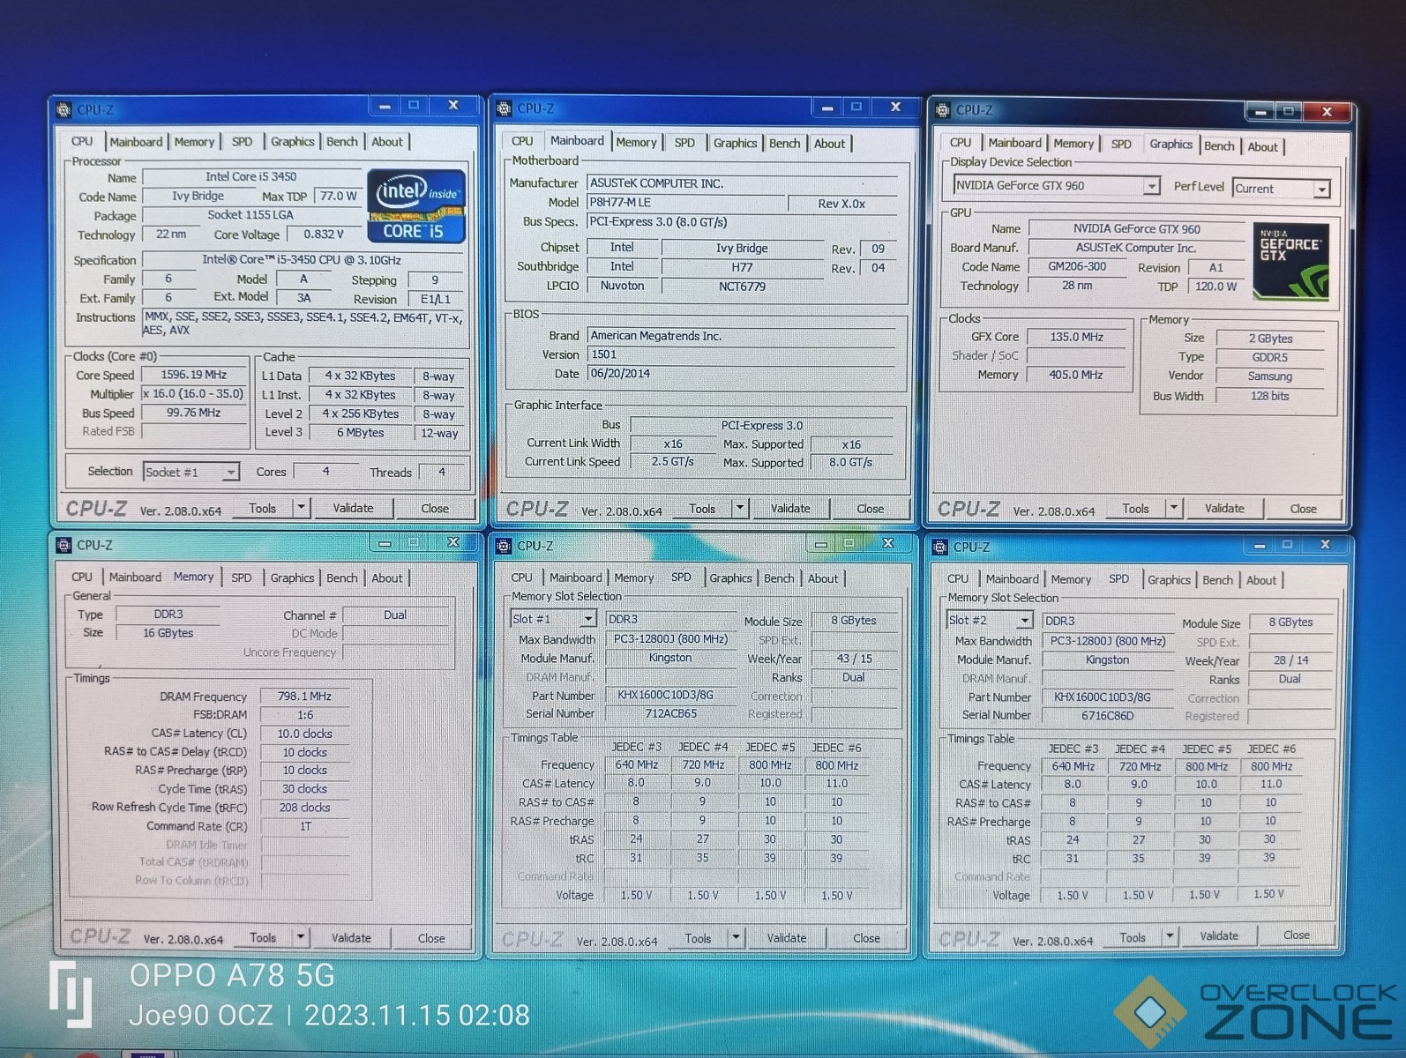Expand the Tools arrow in the Processor window
The height and width of the screenshot is (1058, 1406).
pos(302,508)
